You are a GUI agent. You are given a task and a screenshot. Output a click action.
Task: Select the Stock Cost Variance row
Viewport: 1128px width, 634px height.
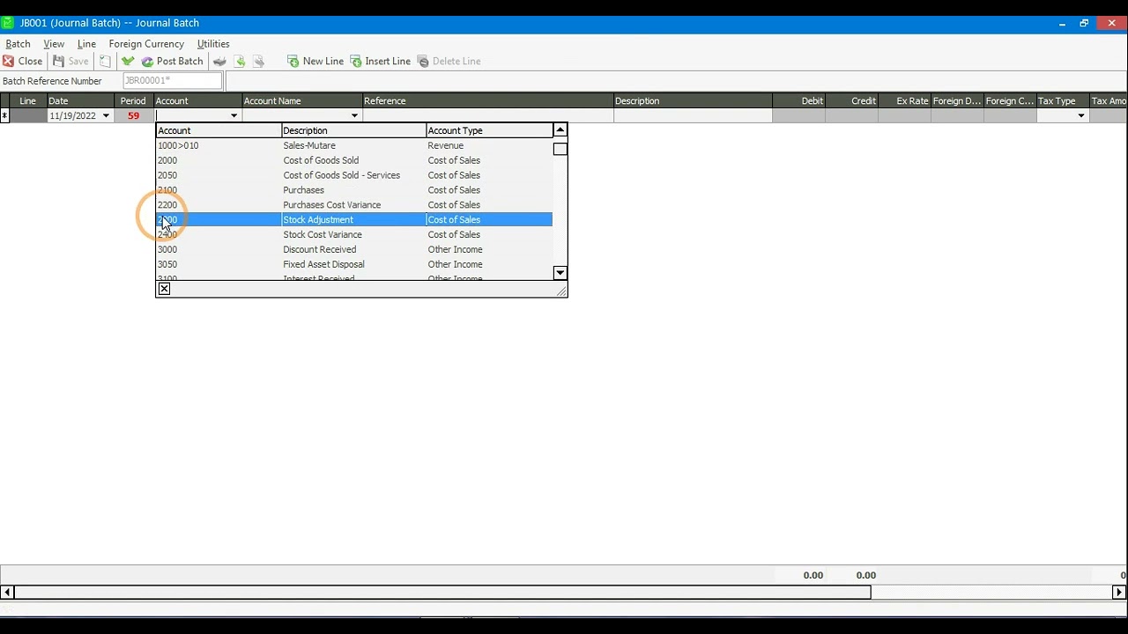[x=354, y=235]
